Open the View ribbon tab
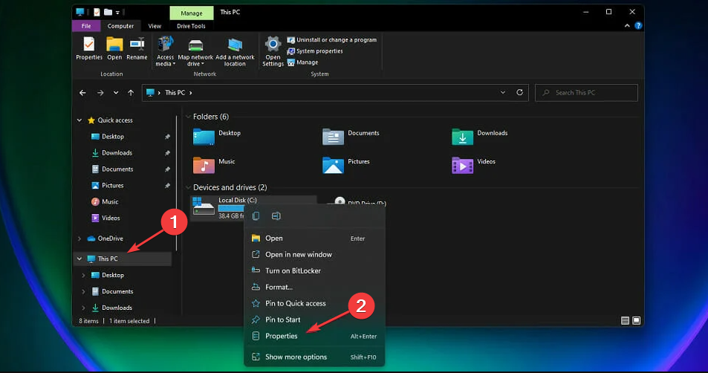 click(155, 26)
